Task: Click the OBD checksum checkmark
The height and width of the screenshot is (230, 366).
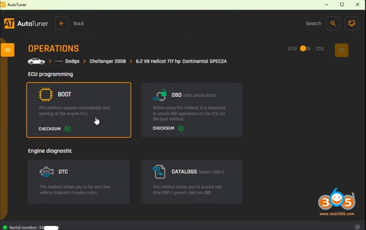Action: [x=181, y=128]
